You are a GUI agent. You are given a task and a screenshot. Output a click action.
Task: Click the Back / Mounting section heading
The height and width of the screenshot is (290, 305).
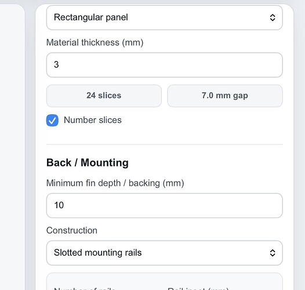coord(88,162)
